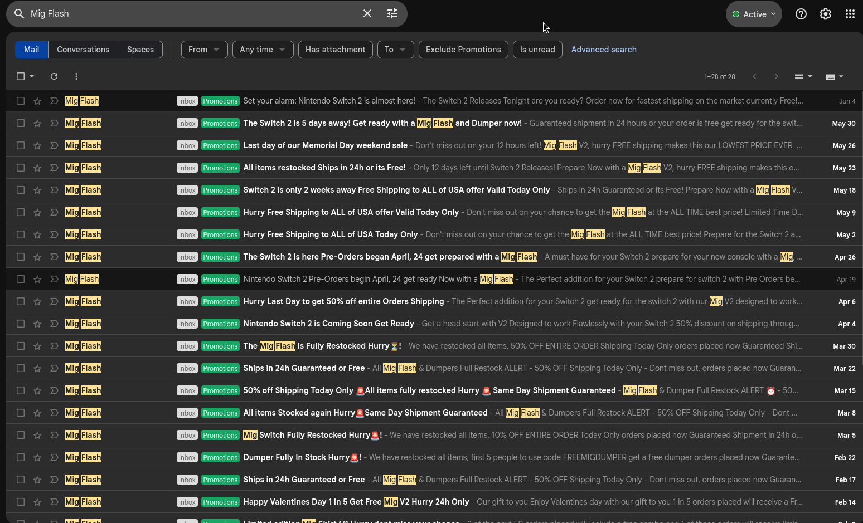Click the Inbox label on the Apr 6 email
Screen dimensions: 863x523
point(187,301)
